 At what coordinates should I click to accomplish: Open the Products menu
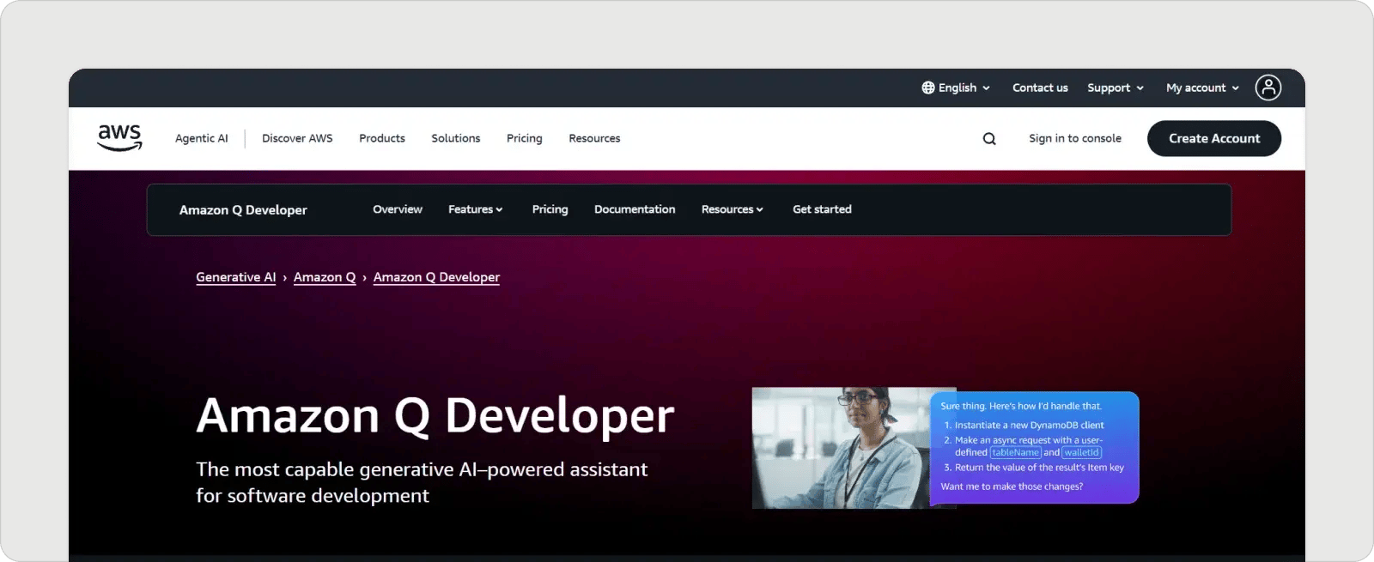click(x=382, y=138)
